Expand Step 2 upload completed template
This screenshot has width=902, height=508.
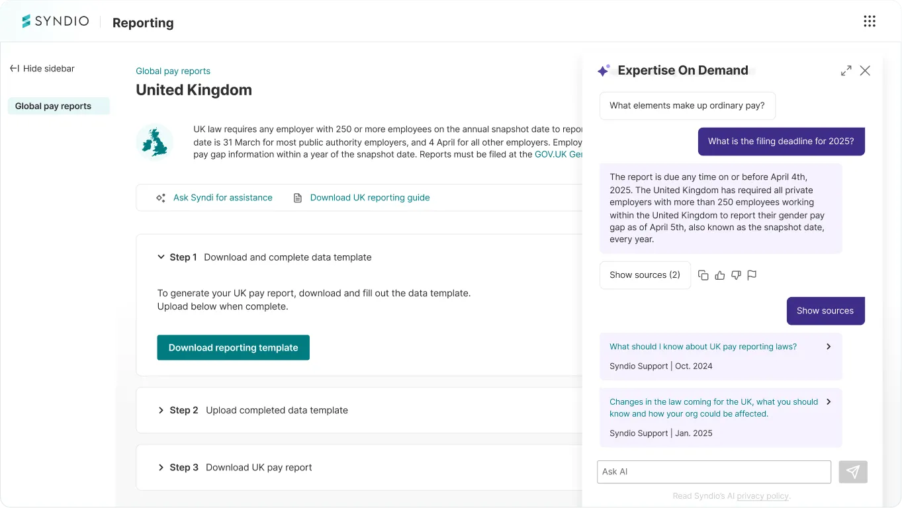161,410
